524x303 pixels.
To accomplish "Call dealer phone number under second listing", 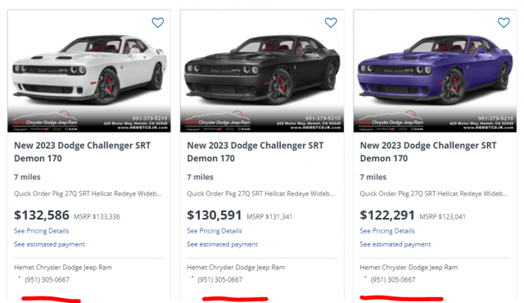I will pyautogui.click(x=220, y=279).
